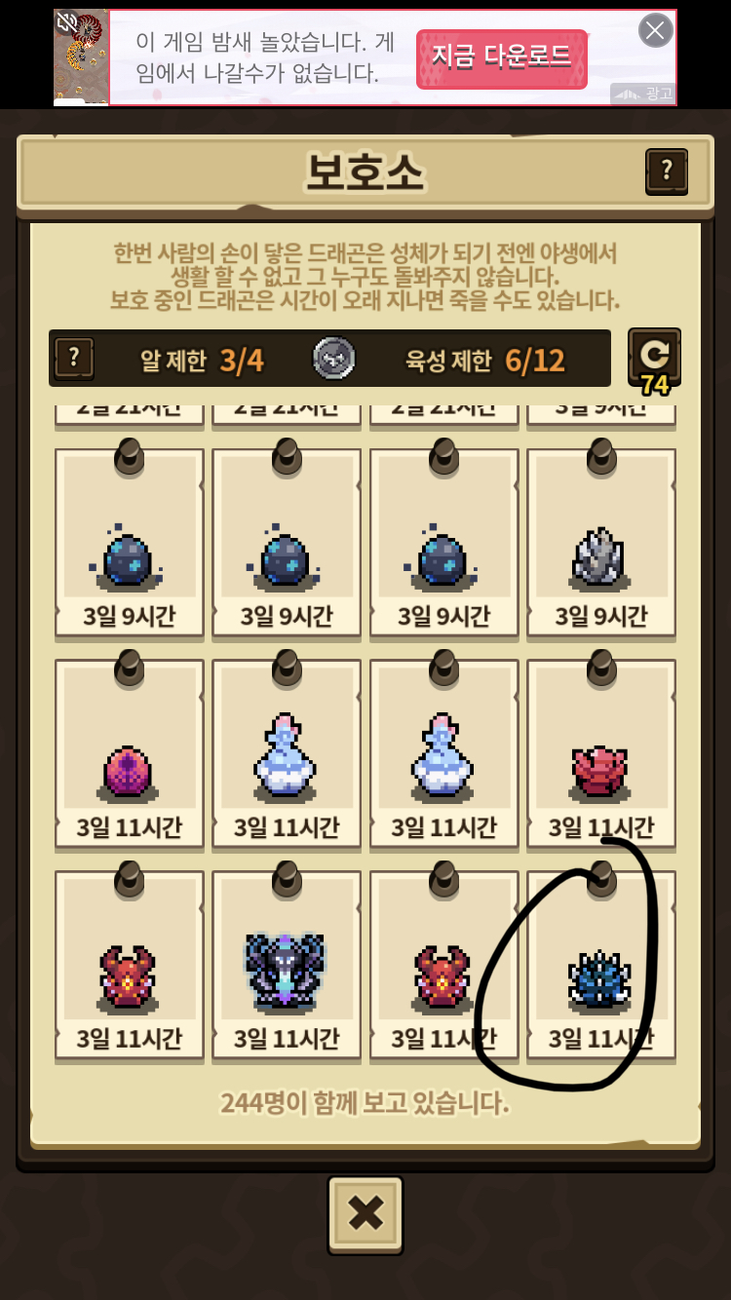731x1300 pixels.
Task: Open the first dark blue egg card
Action: 130,543
